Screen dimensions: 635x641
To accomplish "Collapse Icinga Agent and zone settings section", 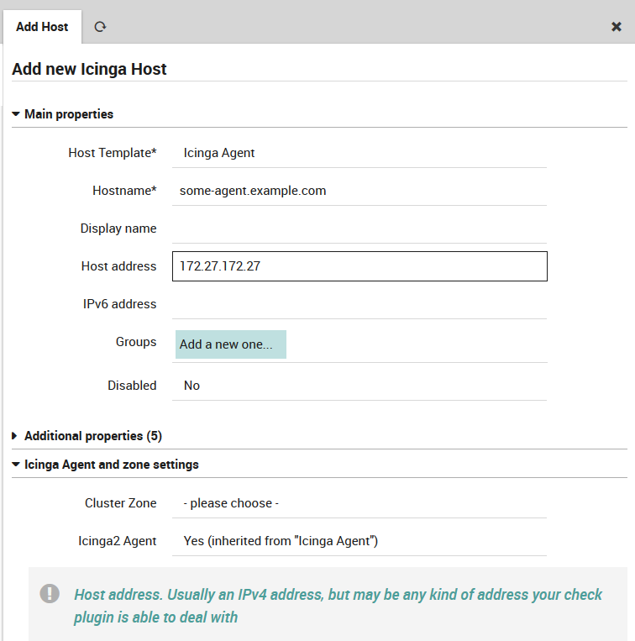I will pos(111,465).
